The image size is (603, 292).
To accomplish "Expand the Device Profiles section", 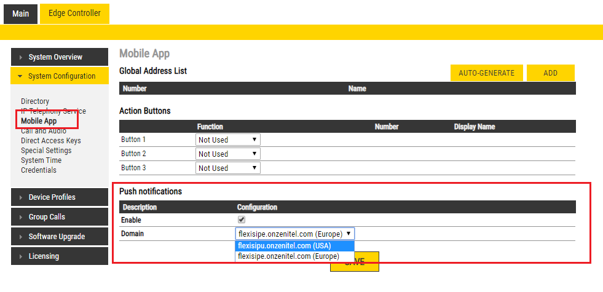I will pyautogui.click(x=60, y=197).
